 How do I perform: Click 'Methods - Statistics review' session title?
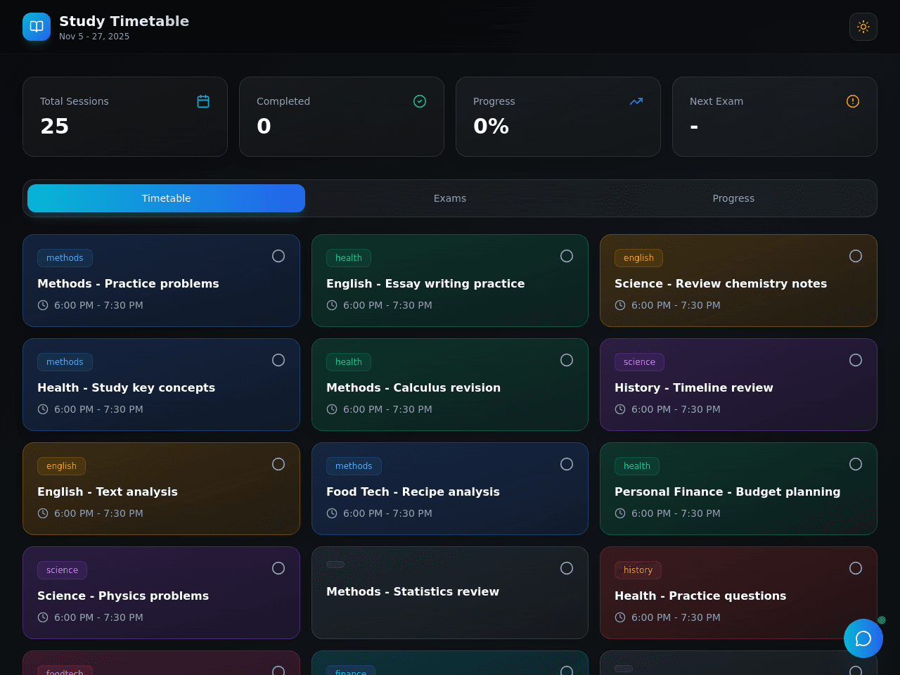coord(413,592)
